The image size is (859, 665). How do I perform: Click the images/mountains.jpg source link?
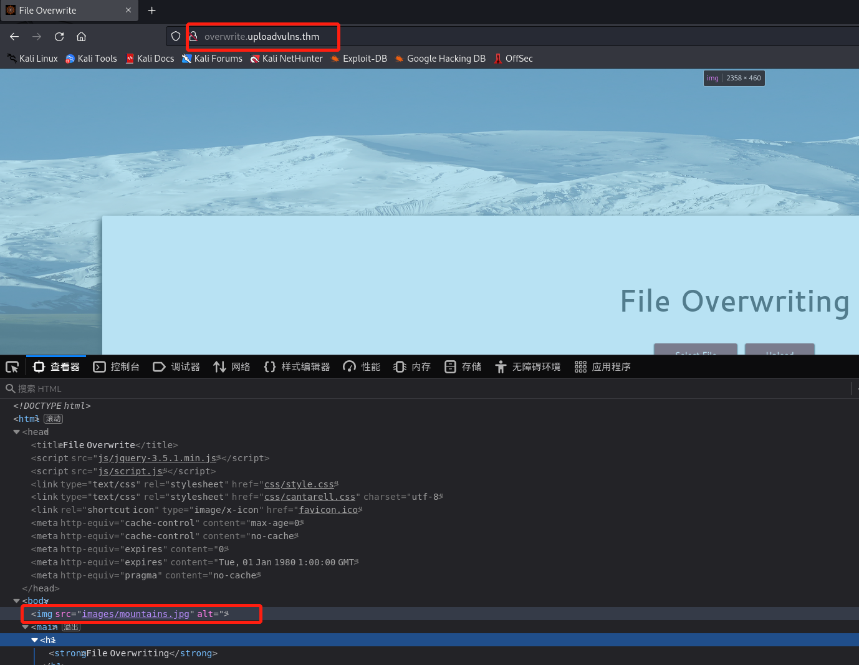coord(135,614)
